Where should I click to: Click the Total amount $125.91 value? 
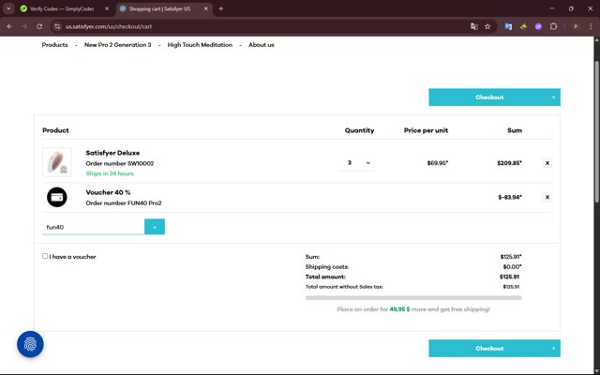point(509,277)
